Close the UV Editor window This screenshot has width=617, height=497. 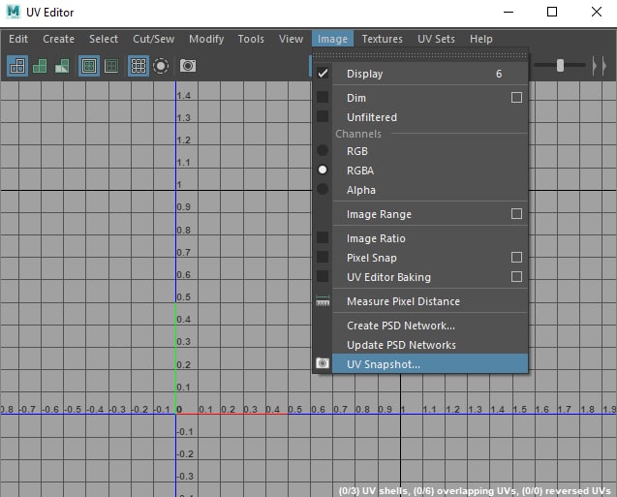click(597, 12)
